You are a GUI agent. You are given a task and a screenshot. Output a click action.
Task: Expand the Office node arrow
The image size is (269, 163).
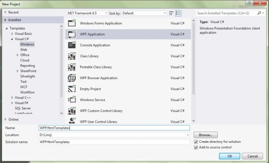click(x=17, y=55)
